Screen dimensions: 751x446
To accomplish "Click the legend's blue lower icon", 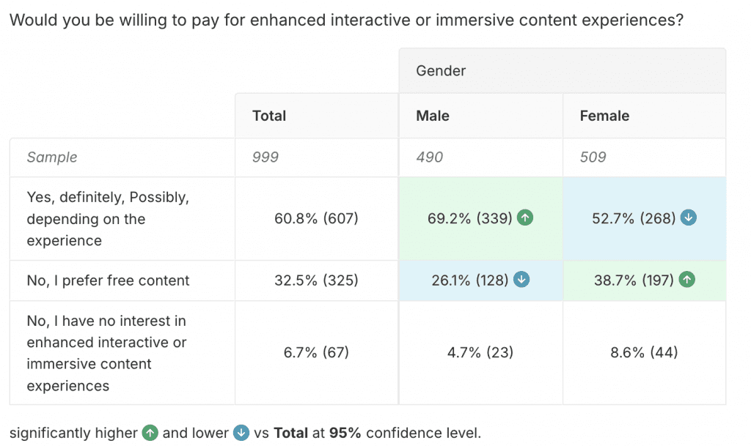I will pyautogui.click(x=241, y=433).
